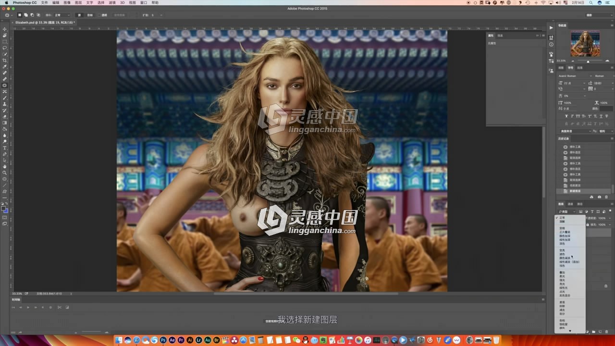Open the 填充 100% dropdown arrow

pos(611,224)
